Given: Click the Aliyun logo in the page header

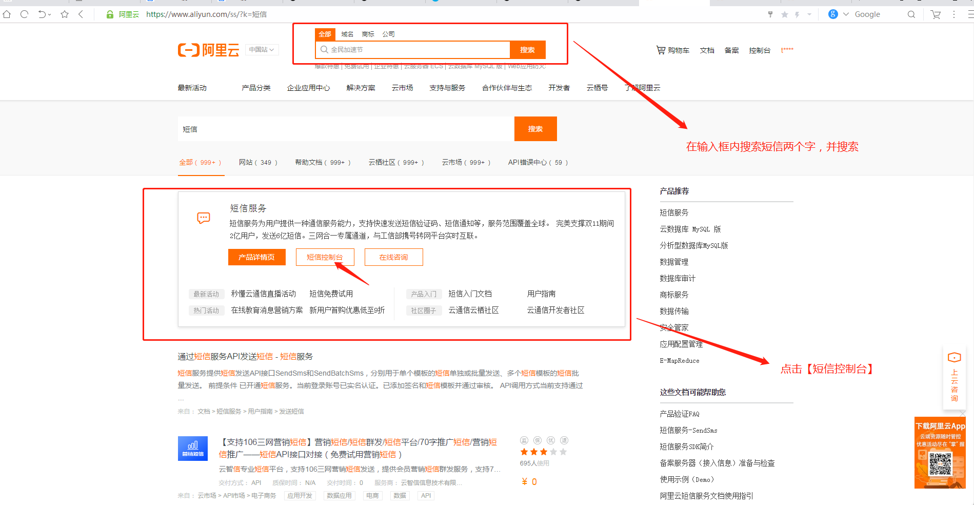Looking at the screenshot, I should (x=208, y=49).
